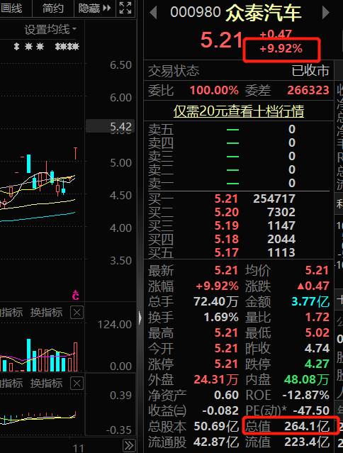Viewport: 343px width, 453px height.
Task: Select 买二 price 5.20
Action: coord(226,213)
